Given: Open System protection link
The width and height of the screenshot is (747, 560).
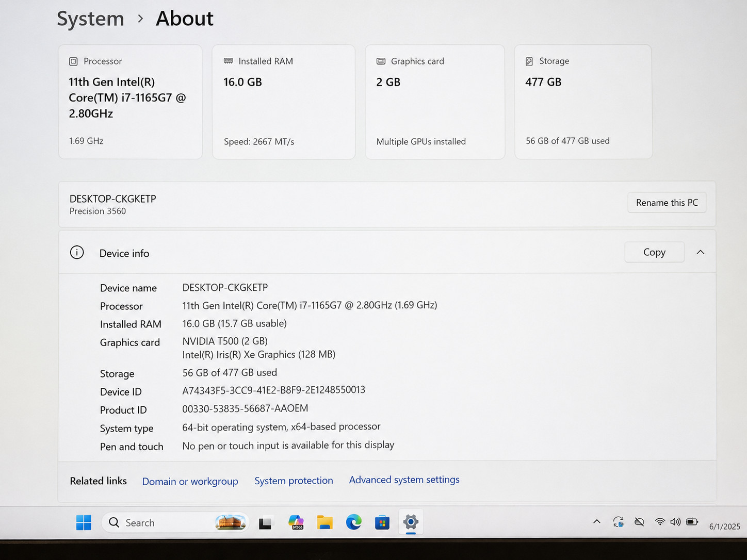Looking at the screenshot, I should pos(294,481).
